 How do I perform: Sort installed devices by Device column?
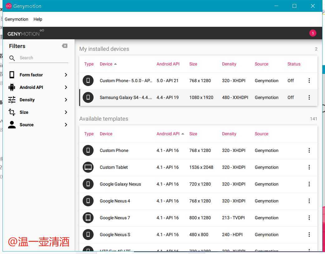[108, 64]
